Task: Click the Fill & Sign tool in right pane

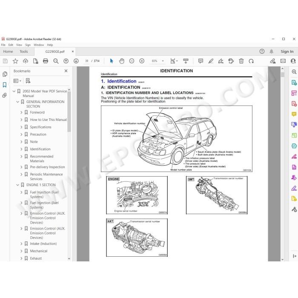Action: [x=294, y=188]
